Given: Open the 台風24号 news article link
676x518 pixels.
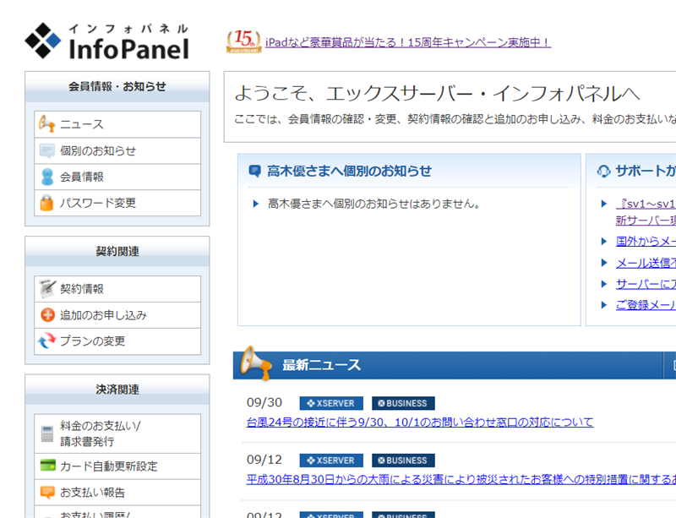Looking at the screenshot, I should (x=420, y=422).
